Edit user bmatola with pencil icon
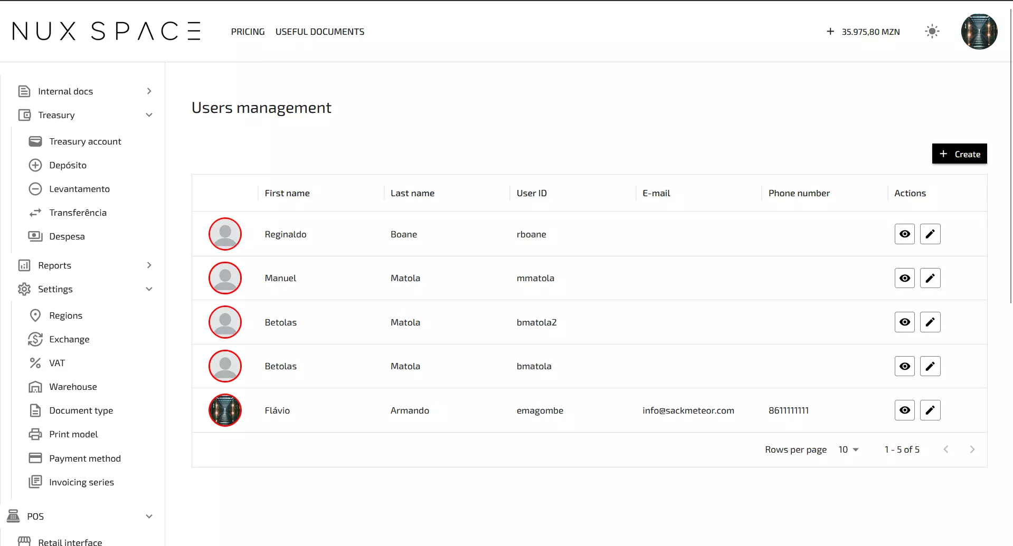This screenshot has height=546, width=1013. [930, 366]
